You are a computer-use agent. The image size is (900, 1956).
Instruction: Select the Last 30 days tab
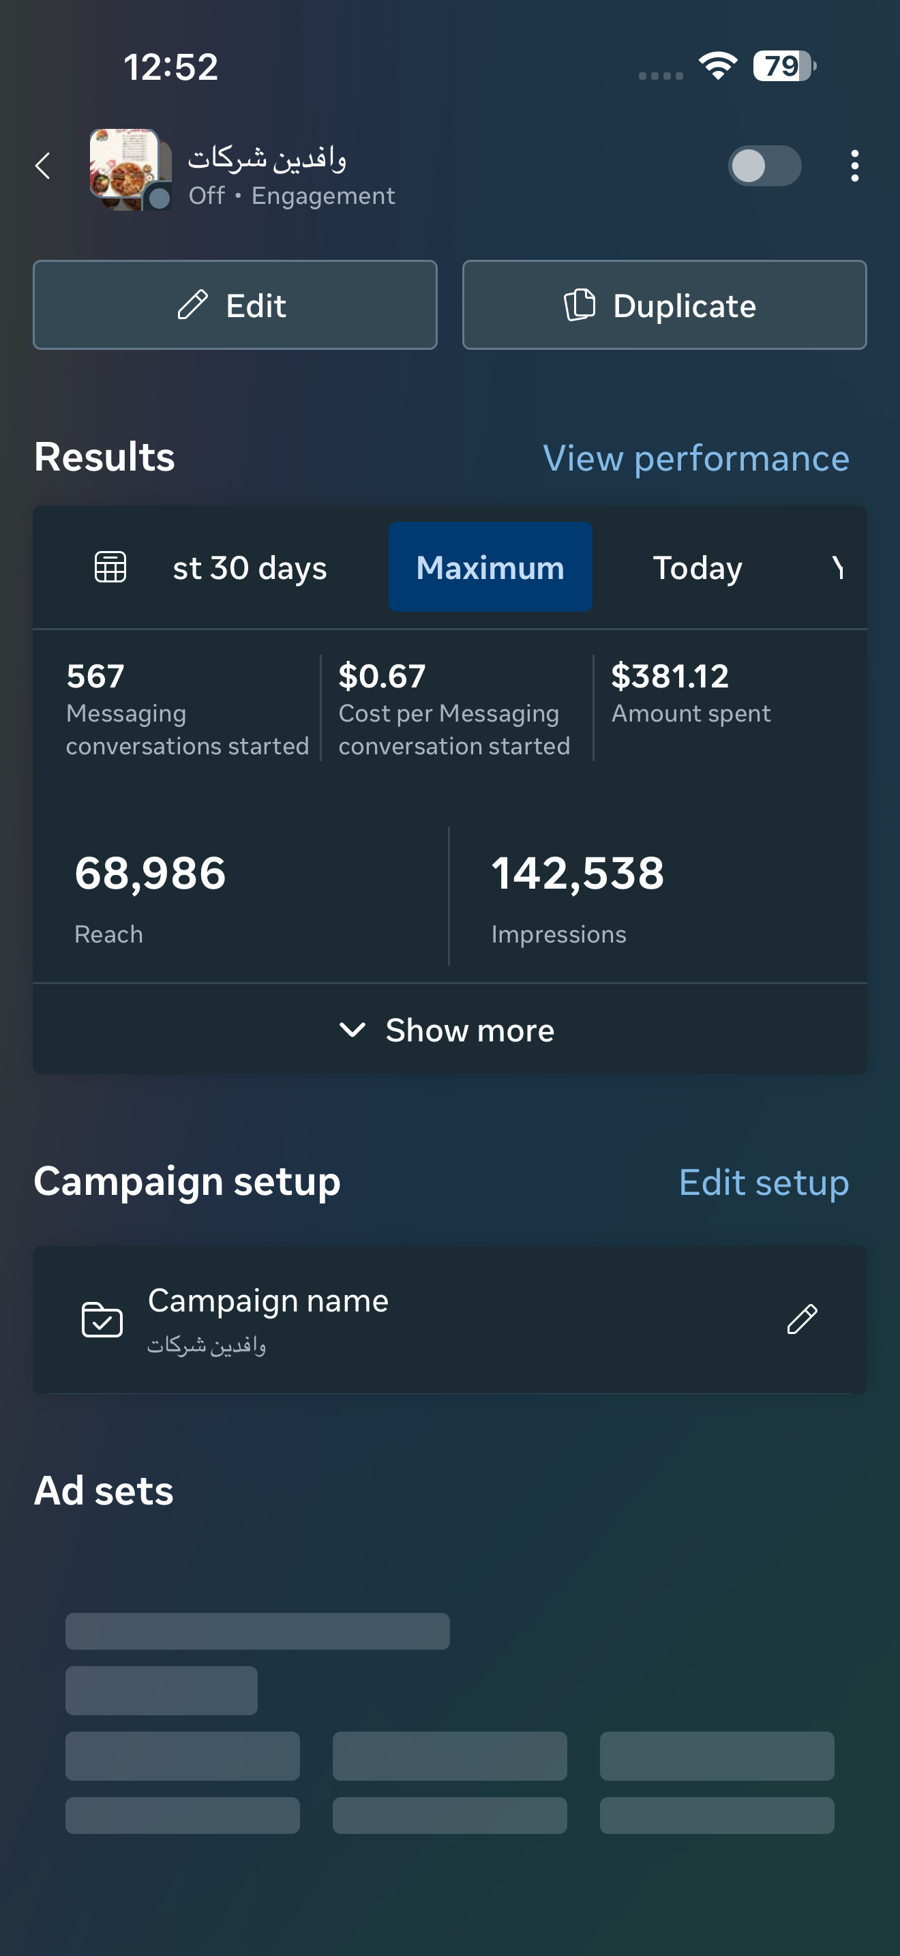pyautogui.click(x=250, y=567)
